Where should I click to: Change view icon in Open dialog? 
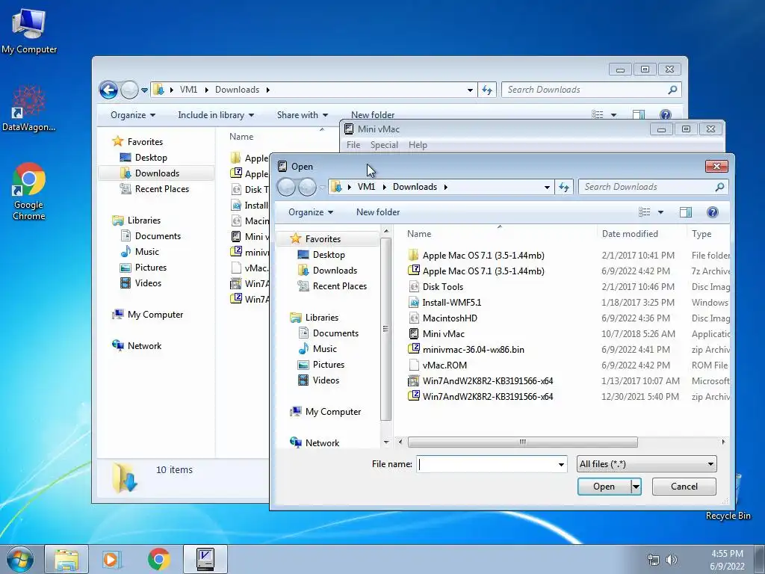point(645,212)
